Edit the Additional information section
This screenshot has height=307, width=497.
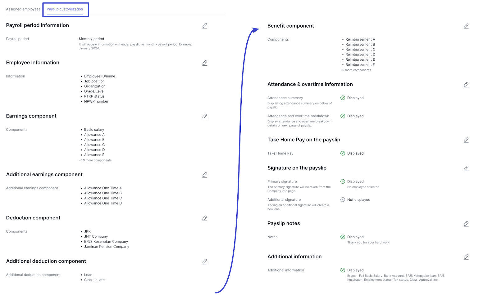(x=466, y=257)
